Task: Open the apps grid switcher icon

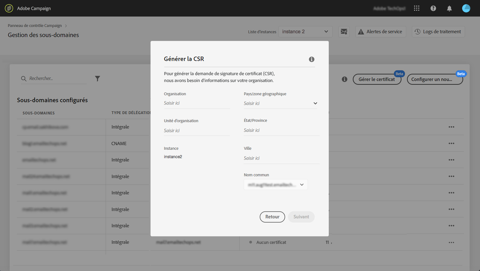Action: 417,8
